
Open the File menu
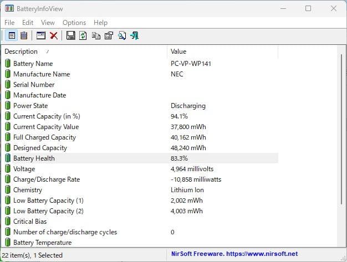[9, 23]
